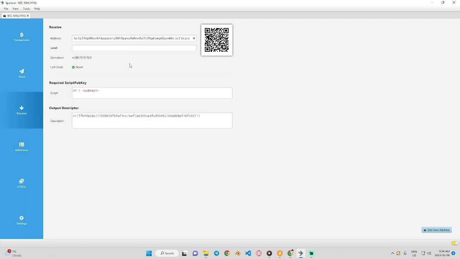The width and height of the screenshot is (460, 259).
Task: Select the Receive section in the sidebar
Action: point(22,110)
